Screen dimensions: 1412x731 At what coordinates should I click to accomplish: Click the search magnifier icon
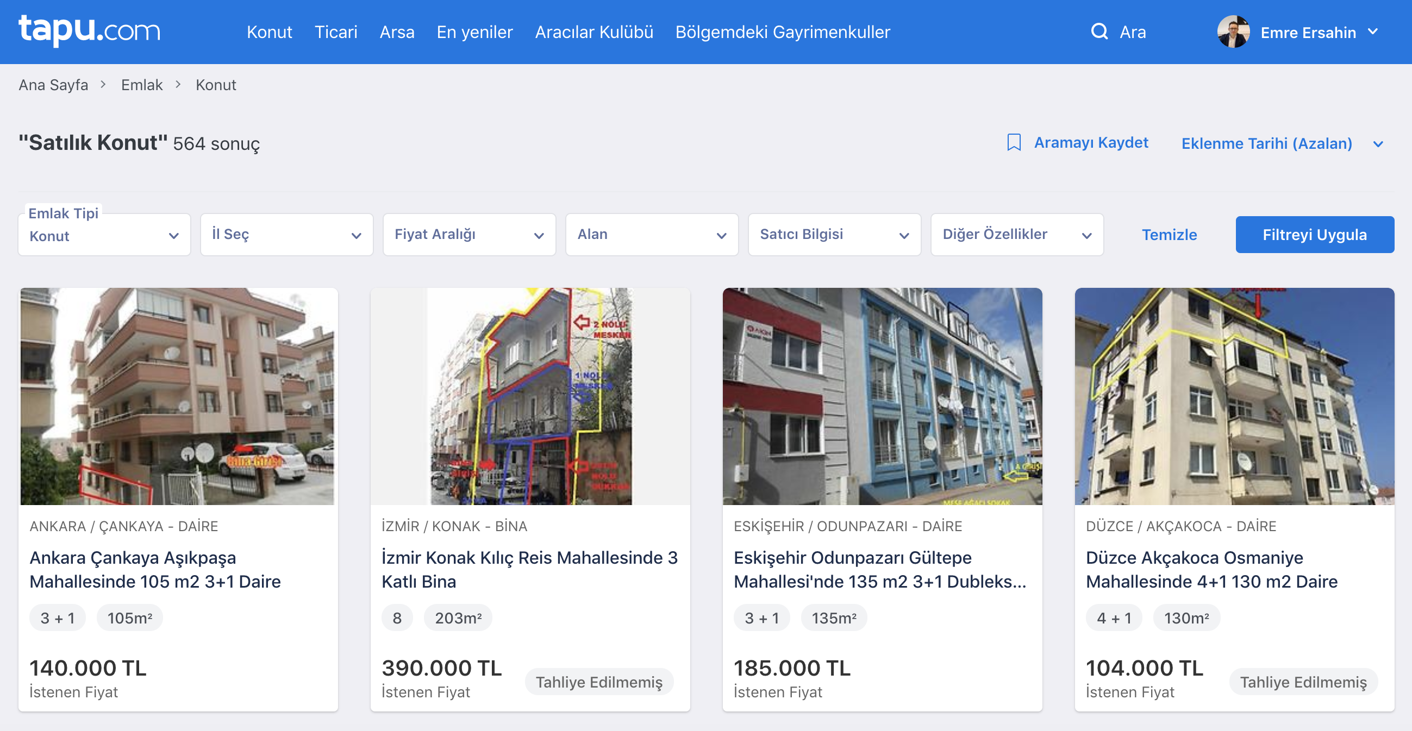pyautogui.click(x=1099, y=31)
